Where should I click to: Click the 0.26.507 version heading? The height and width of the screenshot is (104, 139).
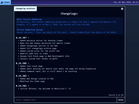click(22, 38)
